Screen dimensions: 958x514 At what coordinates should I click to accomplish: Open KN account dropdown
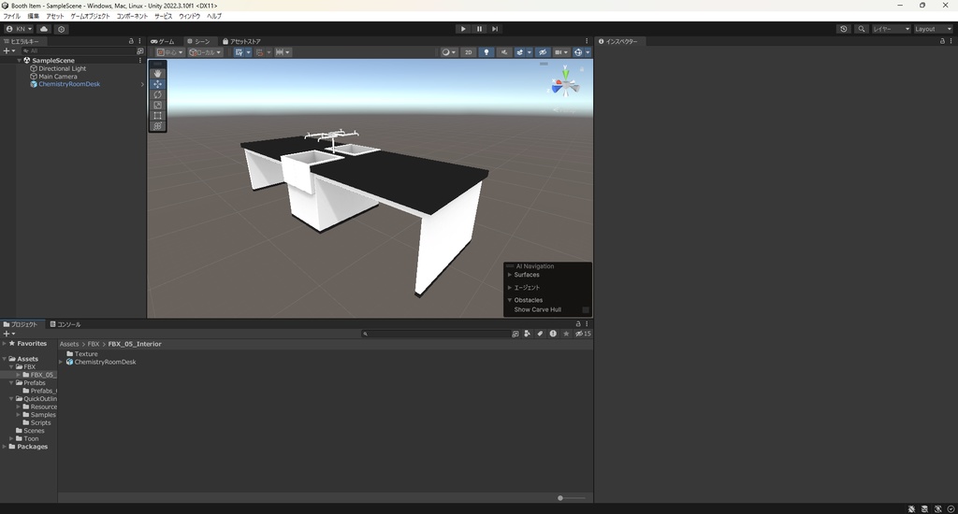(19, 29)
